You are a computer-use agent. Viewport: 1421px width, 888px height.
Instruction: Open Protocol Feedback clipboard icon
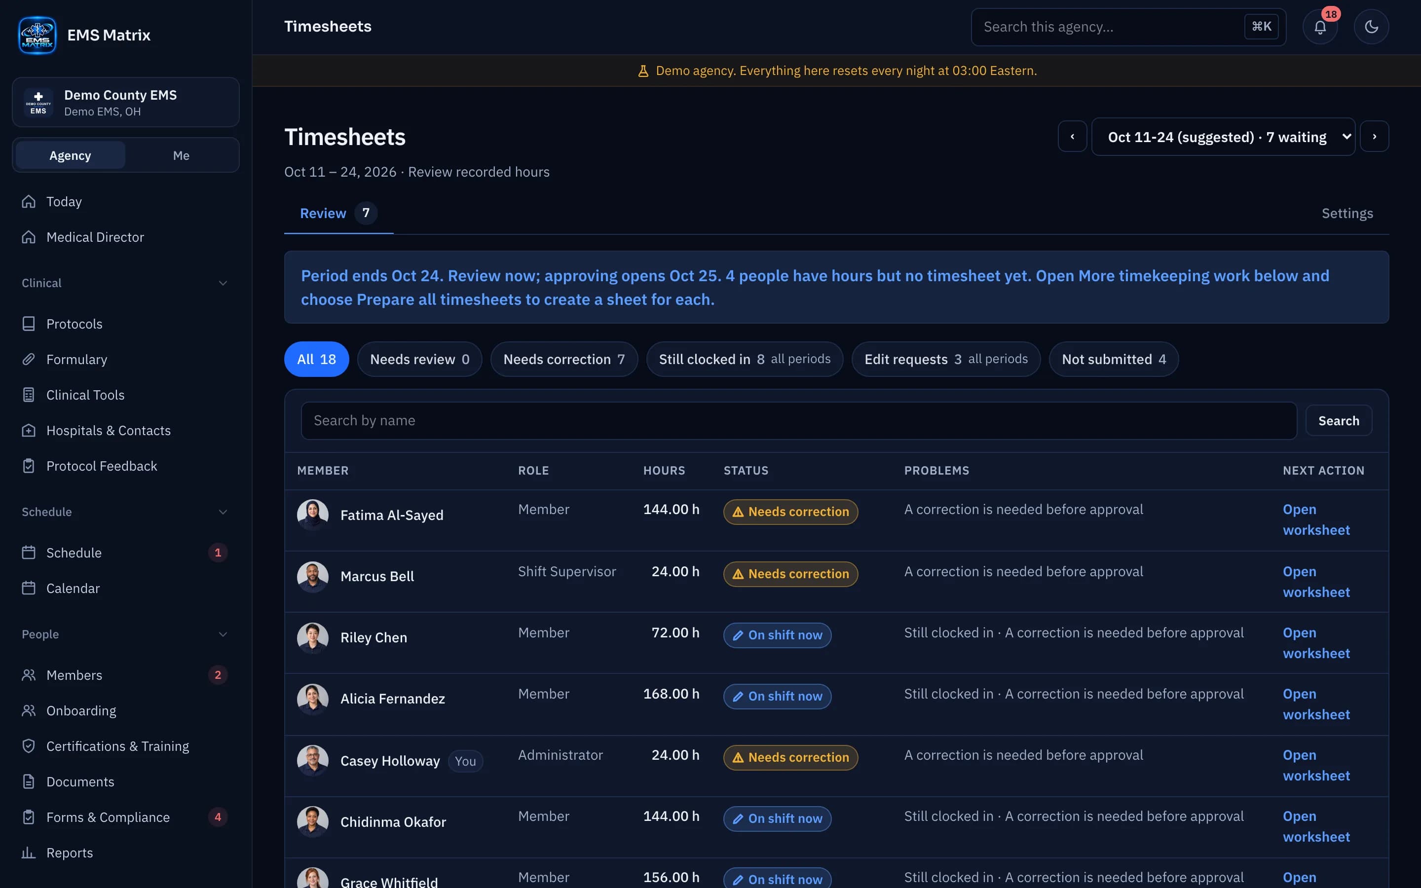click(x=29, y=466)
